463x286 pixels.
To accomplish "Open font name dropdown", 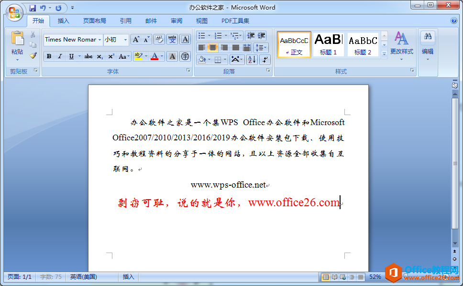I will click(x=100, y=40).
